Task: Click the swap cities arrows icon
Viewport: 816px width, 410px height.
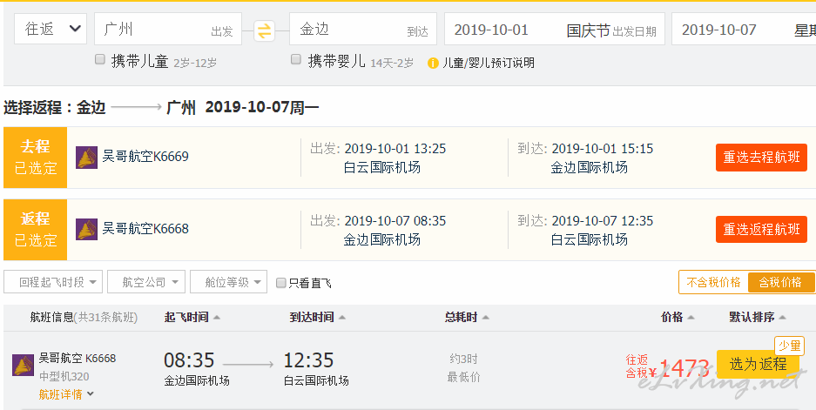Action: tap(264, 30)
